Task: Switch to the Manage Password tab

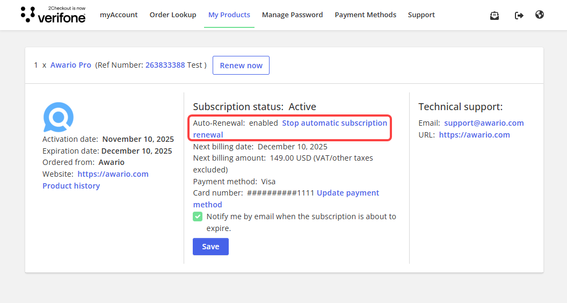Action: click(x=292, y=15)
